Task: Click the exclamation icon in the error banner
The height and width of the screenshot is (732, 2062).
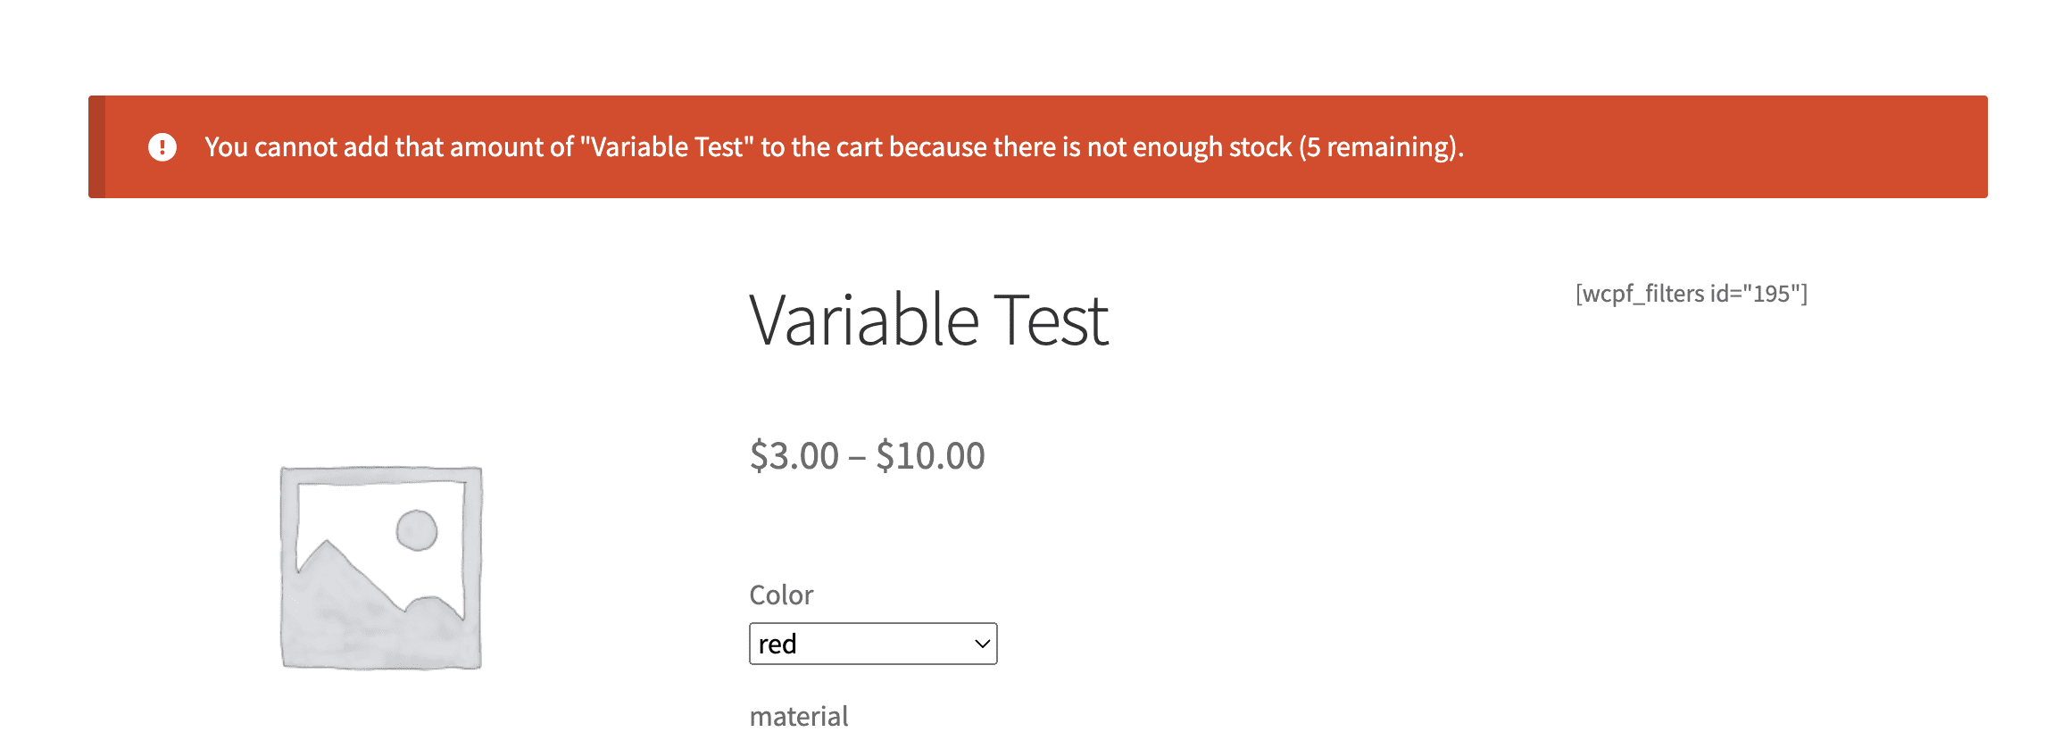Action: (163, 146)
